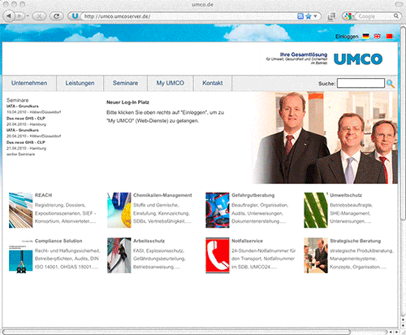Open the Unternehmen menu tab

click(29, 83)
